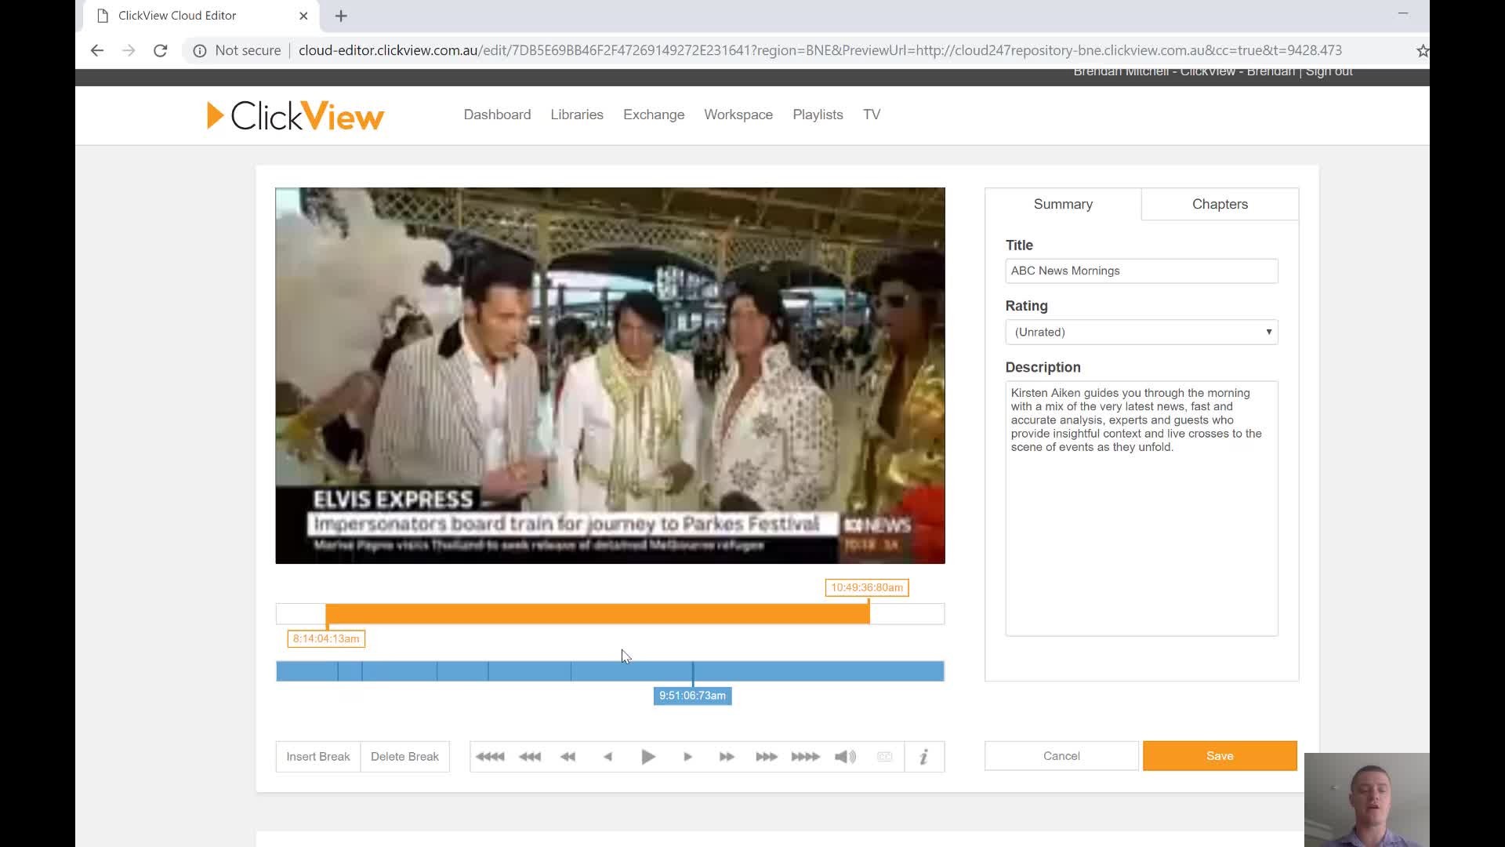Screen dimensions: 1505x847
Task: Click Cancel to discard changes
Action: 1060,755
